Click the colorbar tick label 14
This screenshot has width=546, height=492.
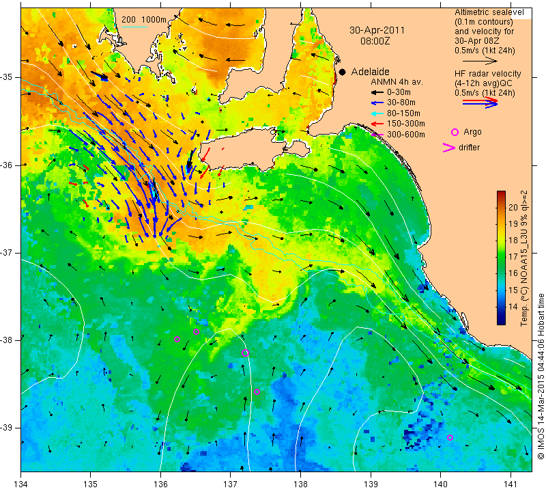pyautogui.click(x=513, y=307)
